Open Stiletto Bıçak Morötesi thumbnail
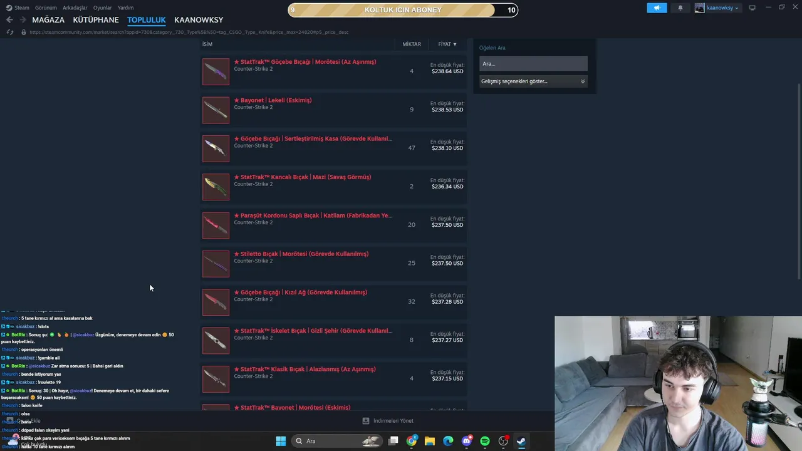802x451 pixels. 216,263
